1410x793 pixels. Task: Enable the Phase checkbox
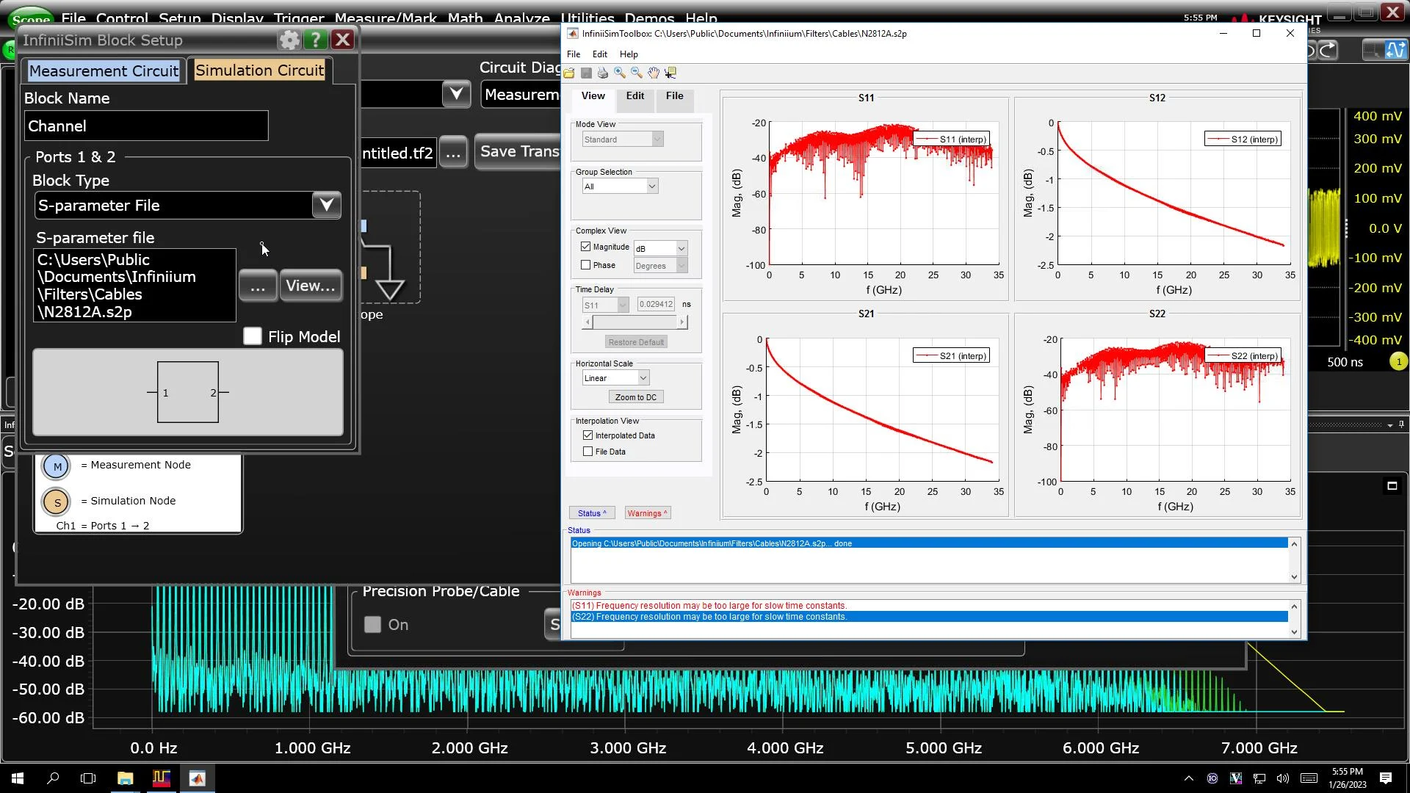tap(586, 265)
